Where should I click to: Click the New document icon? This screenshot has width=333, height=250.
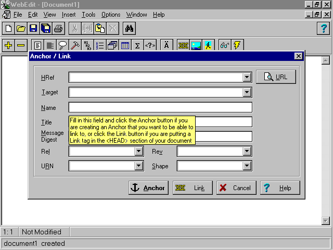click(8, 28)
